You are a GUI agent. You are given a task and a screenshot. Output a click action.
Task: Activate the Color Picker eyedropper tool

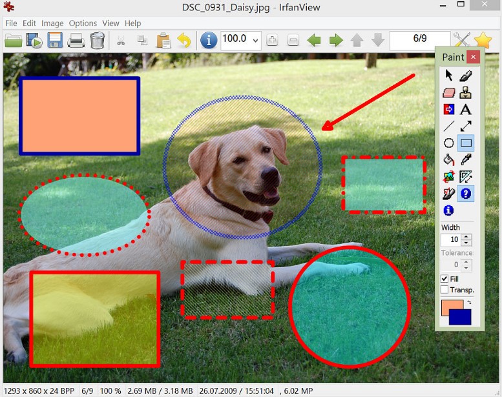click(x=465, y=159)
